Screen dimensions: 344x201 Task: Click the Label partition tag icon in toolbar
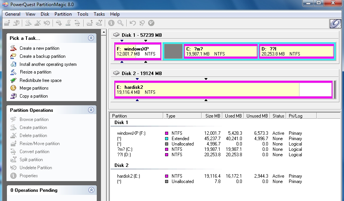59,23
